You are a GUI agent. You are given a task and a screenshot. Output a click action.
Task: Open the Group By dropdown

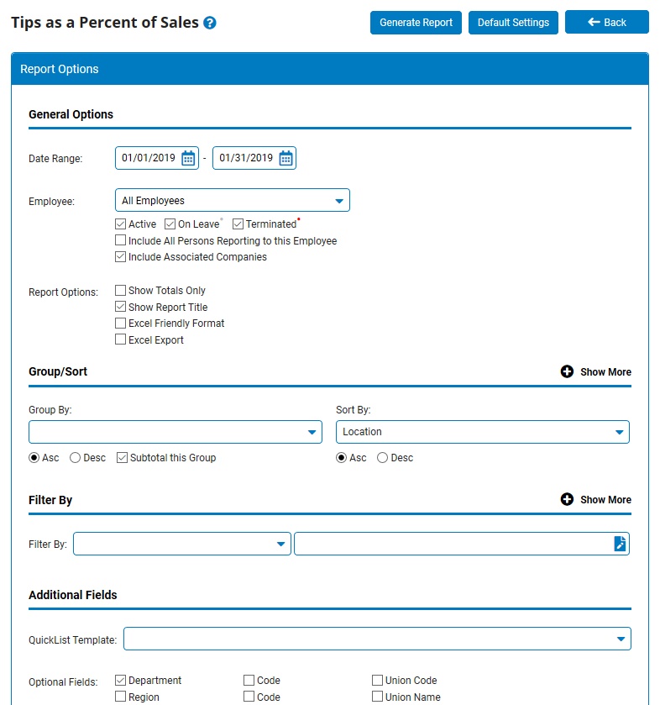click(x=175, y=432)
